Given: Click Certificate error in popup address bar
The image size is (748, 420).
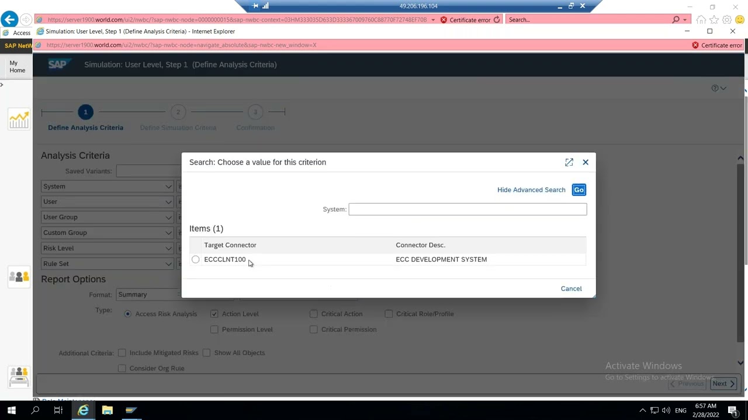Looking at the screenshot, I should pos(717,45).
